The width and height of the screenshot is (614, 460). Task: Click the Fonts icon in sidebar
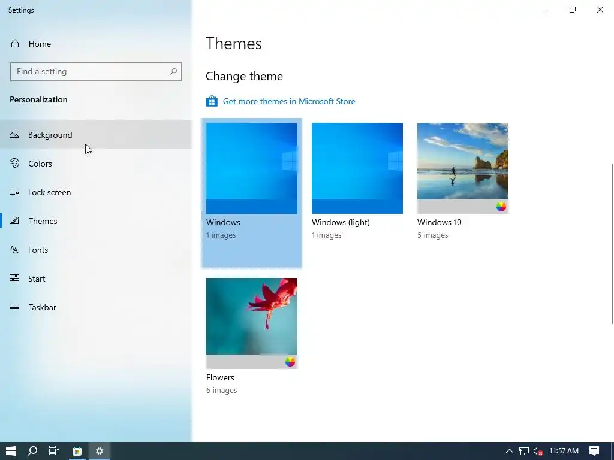pyautogui.click(x=14, y=250)
